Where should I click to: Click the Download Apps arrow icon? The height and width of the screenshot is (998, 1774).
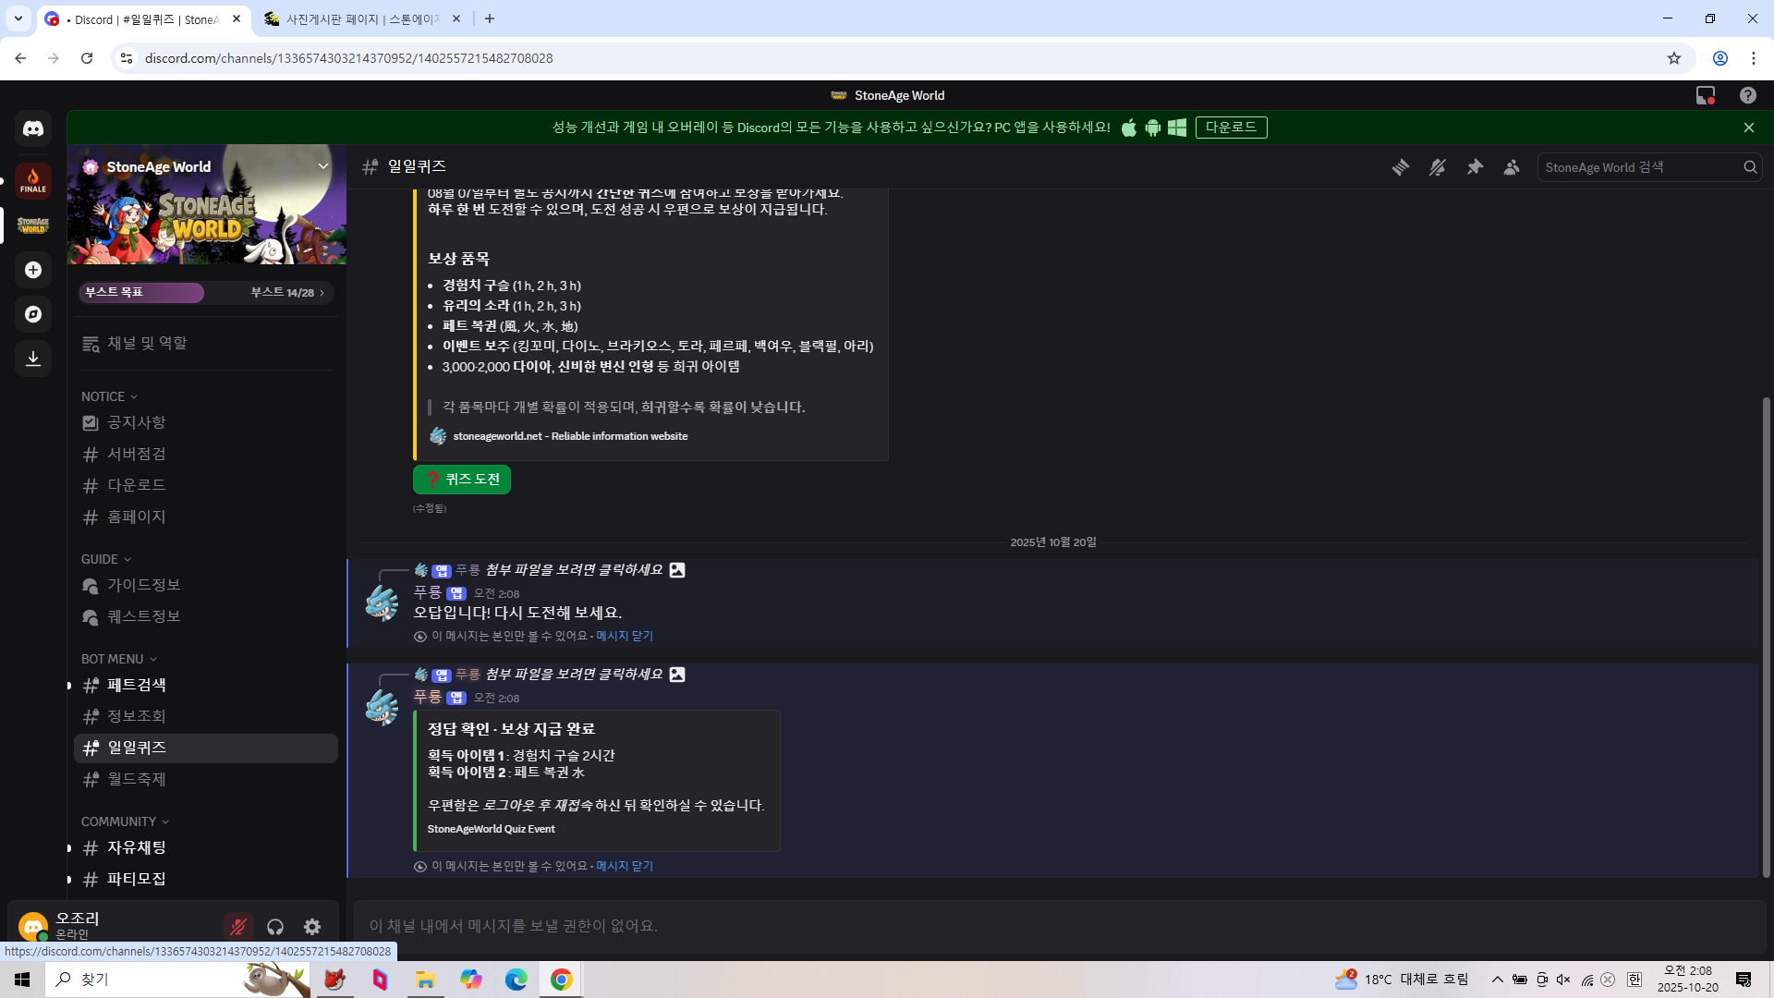pos(33,359)
